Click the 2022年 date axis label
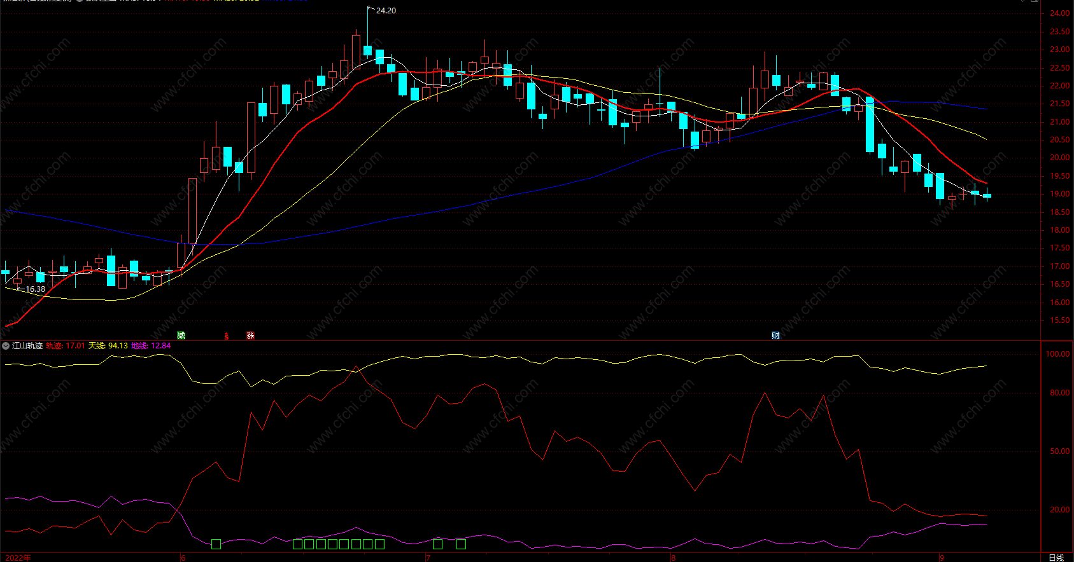The image size is (1074, 562). [x=17, y=558]
